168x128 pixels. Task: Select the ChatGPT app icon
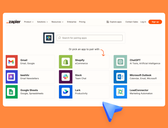tap(120, 62)
